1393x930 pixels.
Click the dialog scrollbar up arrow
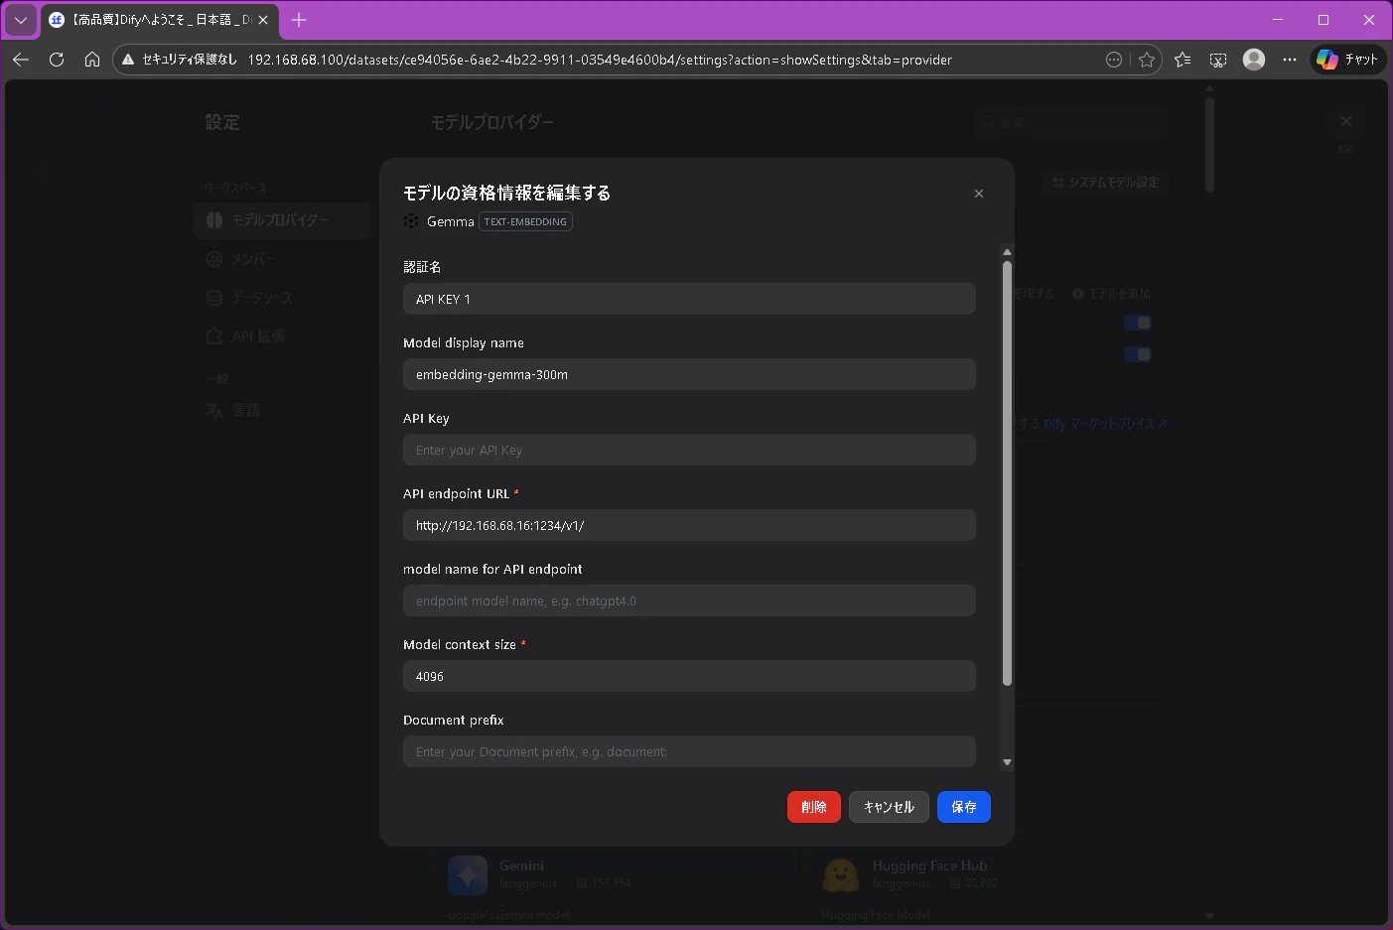pos(1007,252)
